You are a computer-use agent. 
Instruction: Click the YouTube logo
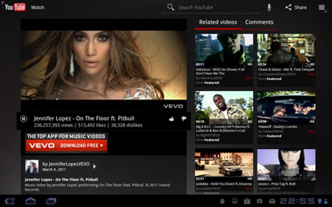(x=15, y=7)
